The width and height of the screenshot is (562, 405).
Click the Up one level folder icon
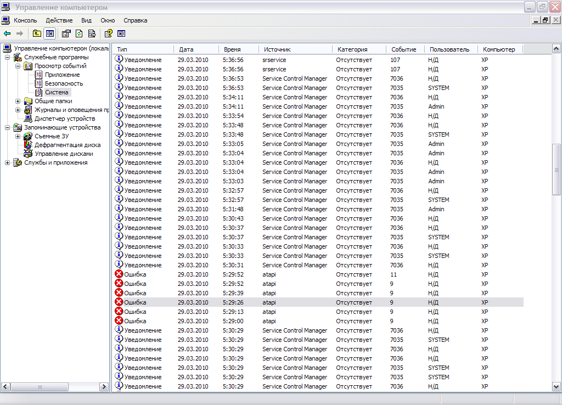pyautogui.click(x=37, y=33)
